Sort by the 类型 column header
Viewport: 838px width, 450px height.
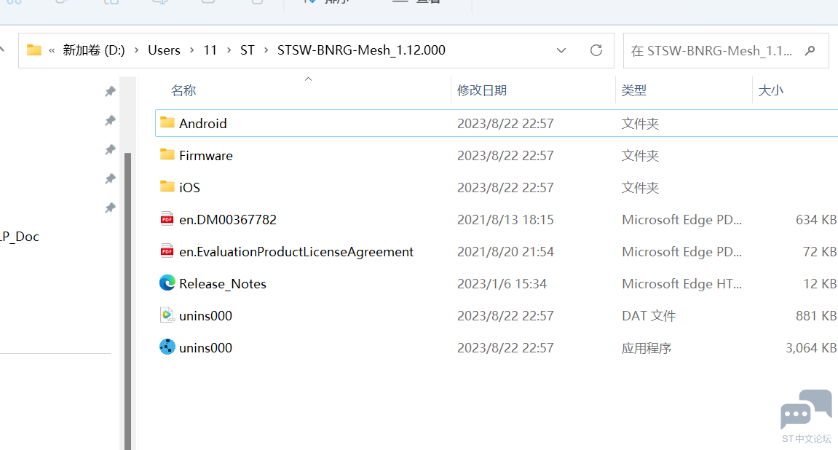[x=634, y=90]
